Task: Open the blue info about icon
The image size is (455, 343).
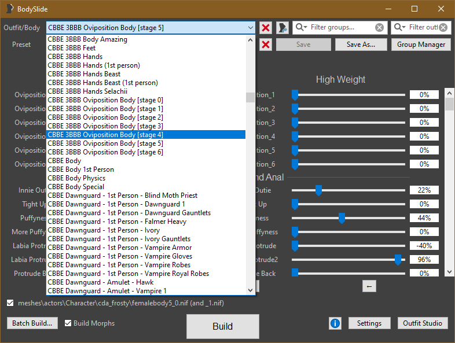Action: pos(335,323)
